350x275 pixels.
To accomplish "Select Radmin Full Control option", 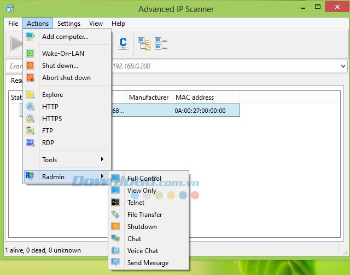I will (144, 179).
